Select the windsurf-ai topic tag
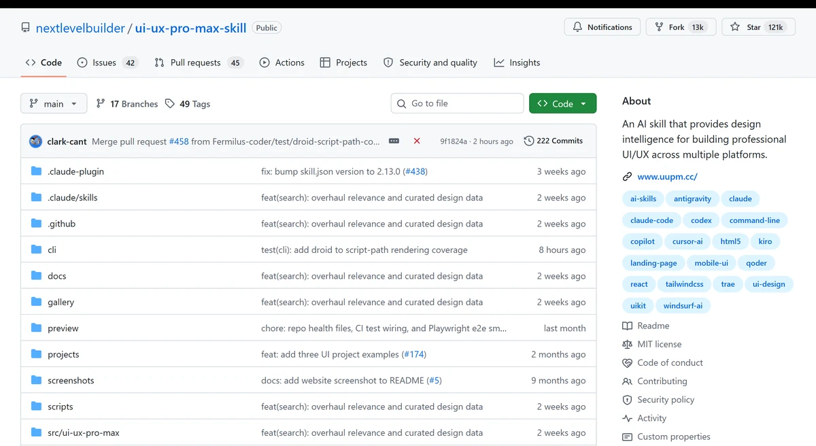This screenshot has width=816, height=446. click(683, 306)
